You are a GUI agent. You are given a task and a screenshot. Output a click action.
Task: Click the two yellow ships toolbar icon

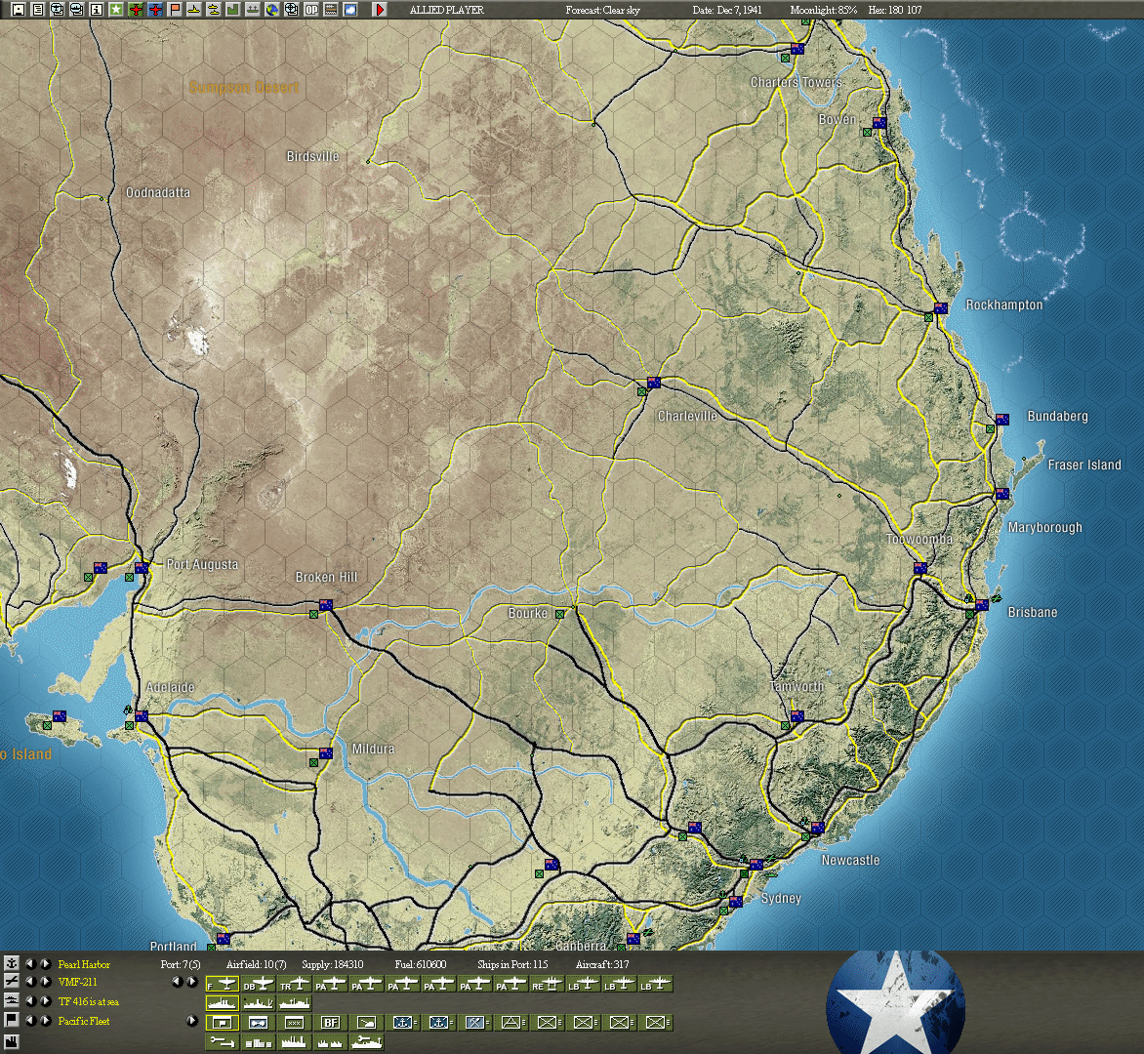(x=214, y=10)
